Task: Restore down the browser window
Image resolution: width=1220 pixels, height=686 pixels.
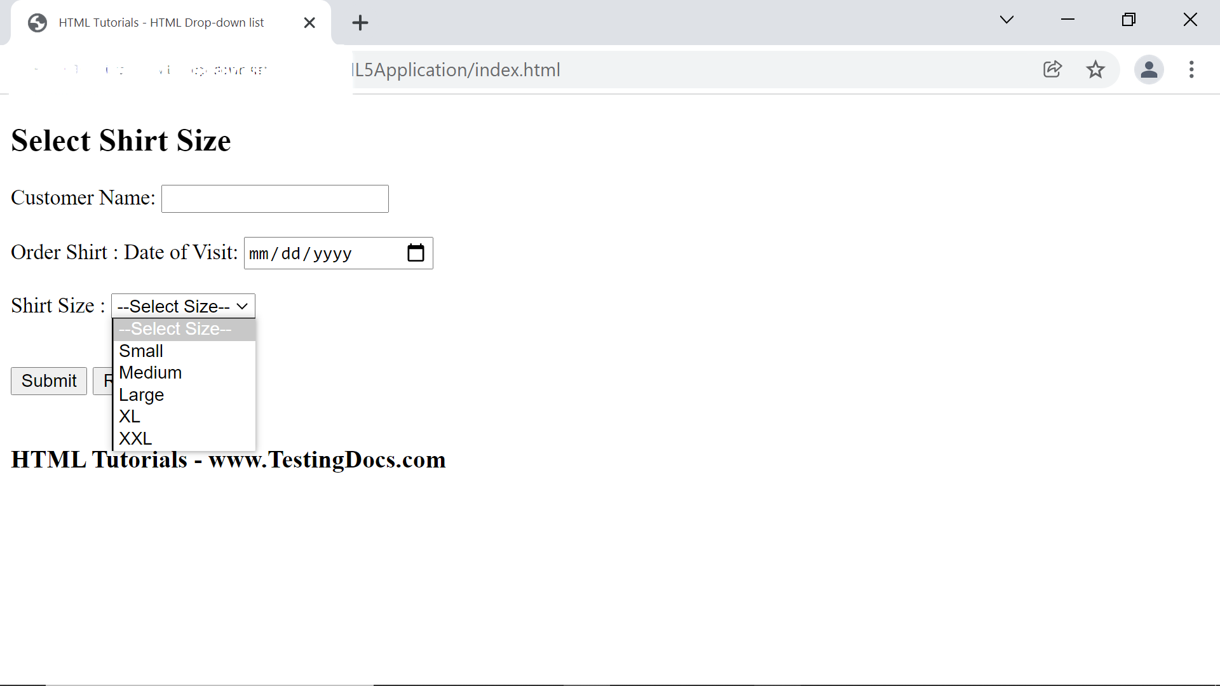Action: coord(1128,20)
